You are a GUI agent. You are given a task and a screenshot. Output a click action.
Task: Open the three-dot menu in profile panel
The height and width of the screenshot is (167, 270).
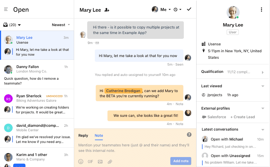point(261,10)
